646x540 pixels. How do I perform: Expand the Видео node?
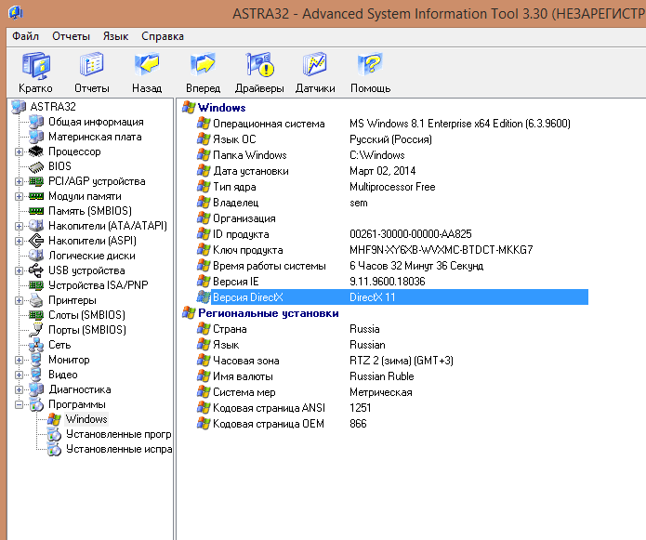[x=19, y=375]
